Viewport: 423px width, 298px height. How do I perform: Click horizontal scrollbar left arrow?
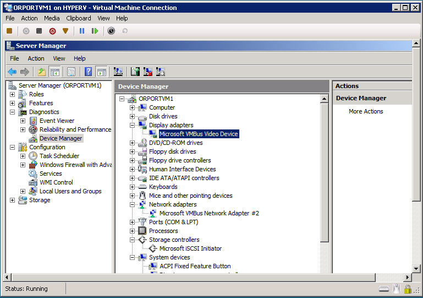[7, 278]
